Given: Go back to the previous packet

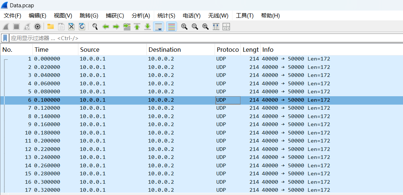Looking at the screenshot, I should coord(106,27).
